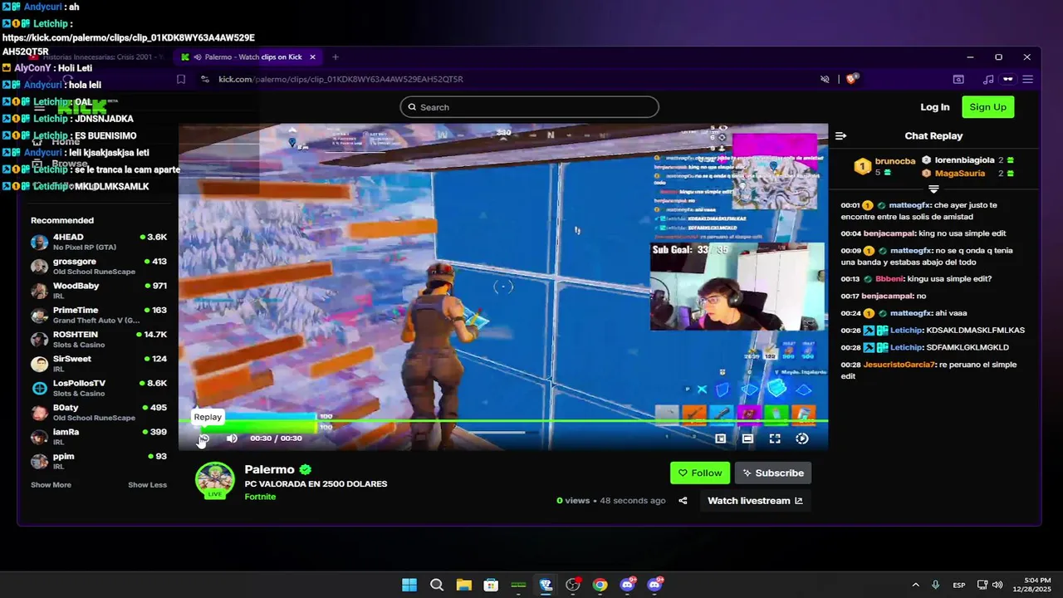Open Microsoft Store from the taskbar
The image size is (1063, 598).
491,585
